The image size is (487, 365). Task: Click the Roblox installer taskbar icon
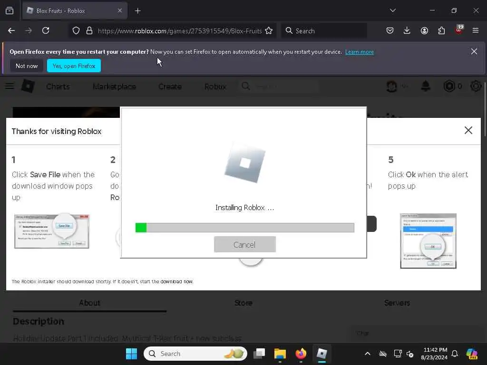click(x=322, y=354)
